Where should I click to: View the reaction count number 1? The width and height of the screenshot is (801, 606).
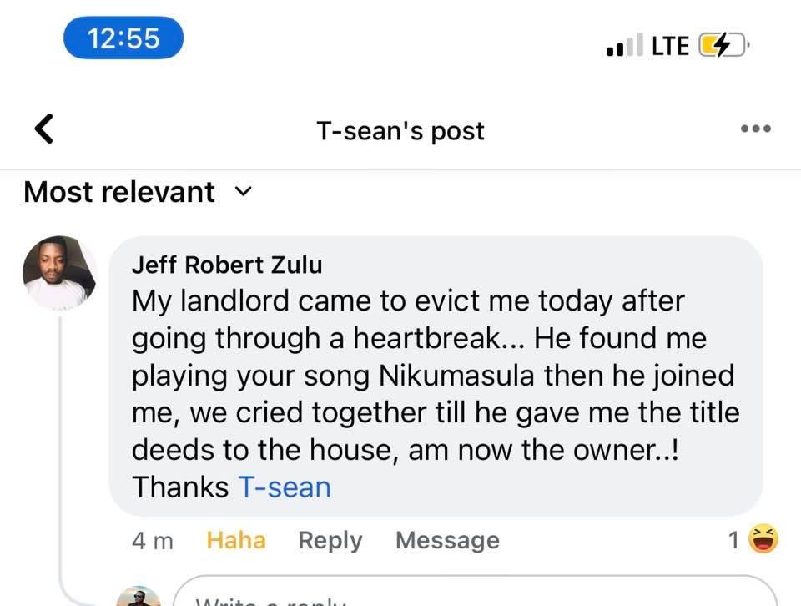pos(733,540)
